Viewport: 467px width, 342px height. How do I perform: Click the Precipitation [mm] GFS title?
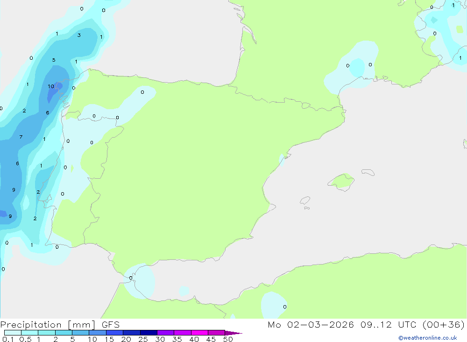tap(60, 325)
